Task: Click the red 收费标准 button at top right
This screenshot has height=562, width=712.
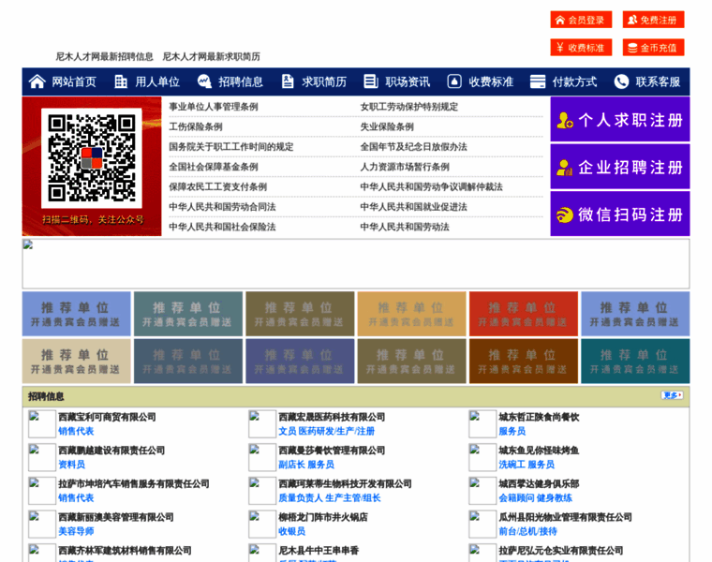Action: [581, 47]
